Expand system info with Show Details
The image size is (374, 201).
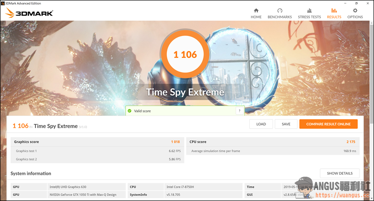coord(339,173)
